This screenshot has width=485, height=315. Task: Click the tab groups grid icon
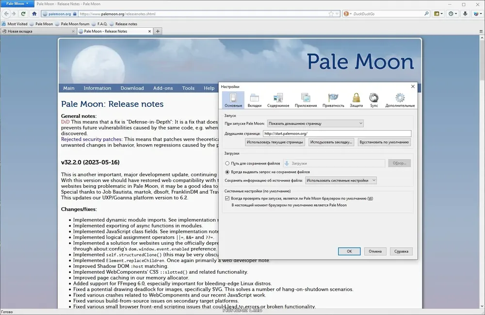pos(481,31)
